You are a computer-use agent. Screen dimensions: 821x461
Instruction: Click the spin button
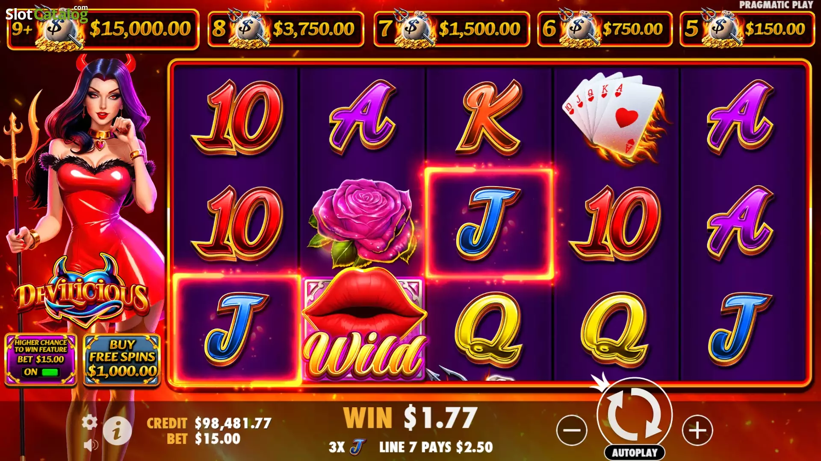pos(635,414)
